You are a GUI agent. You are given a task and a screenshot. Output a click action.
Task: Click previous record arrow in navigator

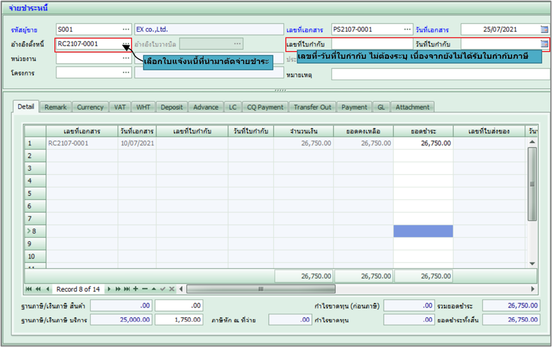[47, 289]
